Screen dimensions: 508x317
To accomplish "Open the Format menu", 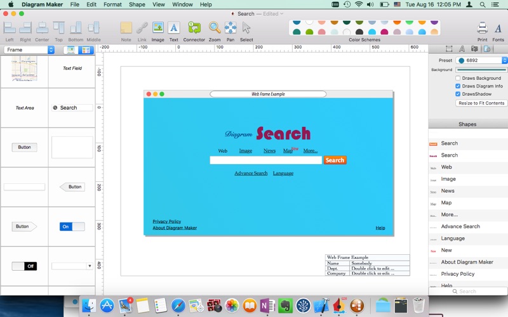I will click(112, 4).
